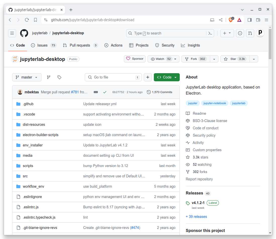Open the jupyter-notebook topic tag
276x239 pixels.
click(x=215, y=103)
